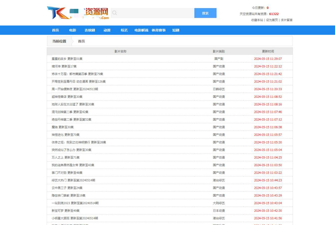
Task: Click 首页 in the breadcrumb bar
Action: pyautogui.click(x=81, y=41)
